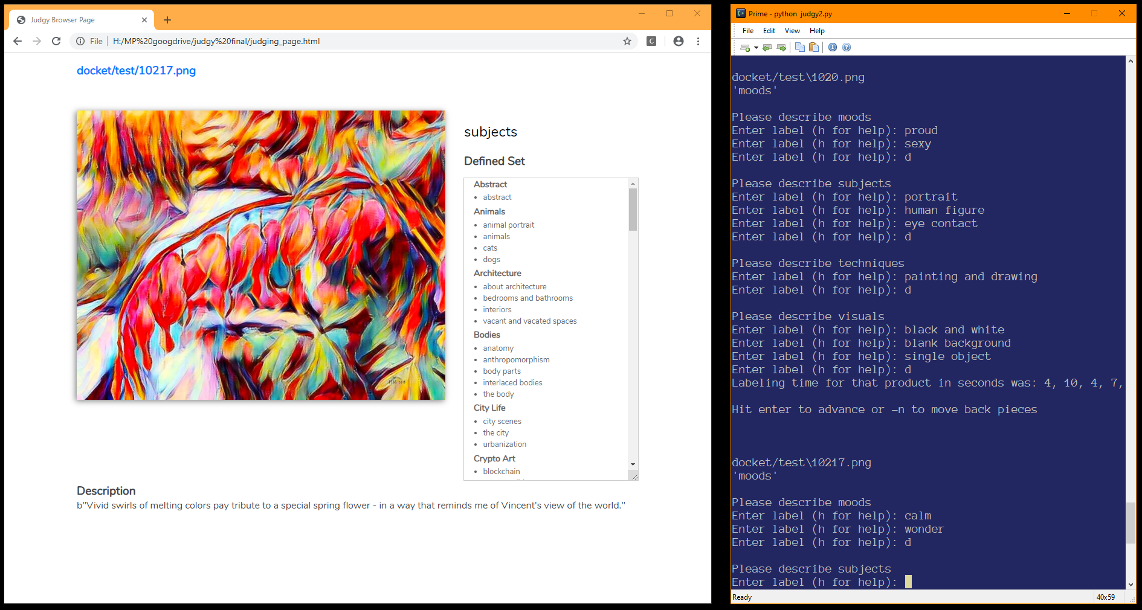The image size is (1142, 610).
Task: Go back in the browser
Action: (x=18, y=41)
